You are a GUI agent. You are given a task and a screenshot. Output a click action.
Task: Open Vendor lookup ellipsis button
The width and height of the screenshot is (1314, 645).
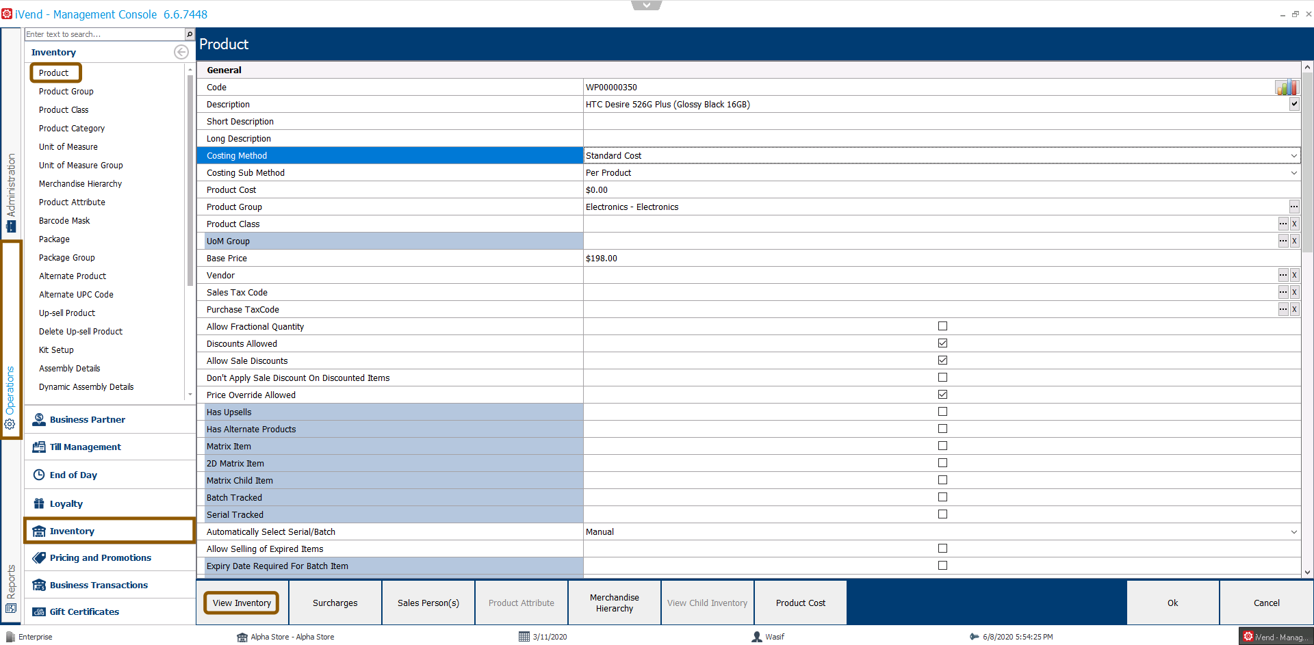tap(1283, 275)
